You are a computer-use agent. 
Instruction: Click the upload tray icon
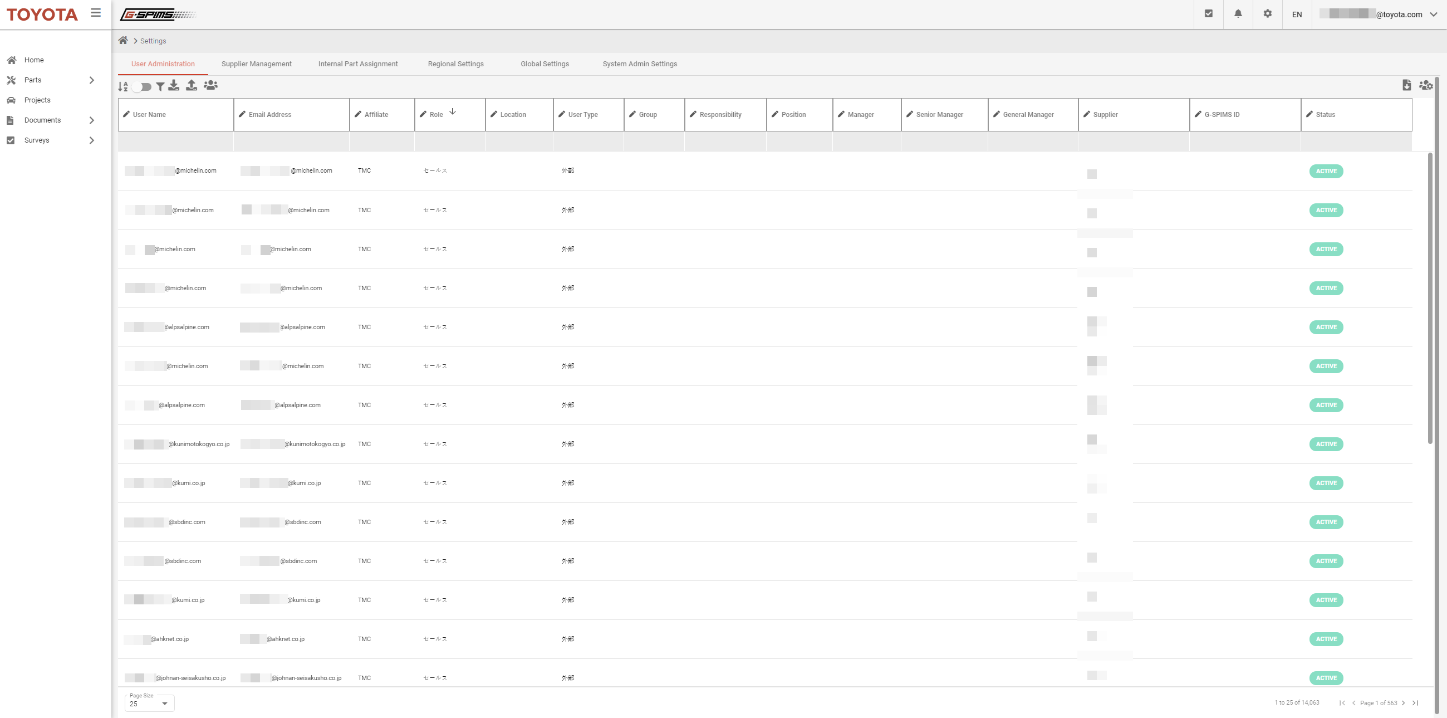click(x=192, y=85)
